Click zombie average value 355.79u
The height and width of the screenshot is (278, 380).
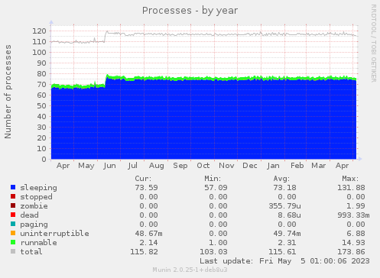284,206
